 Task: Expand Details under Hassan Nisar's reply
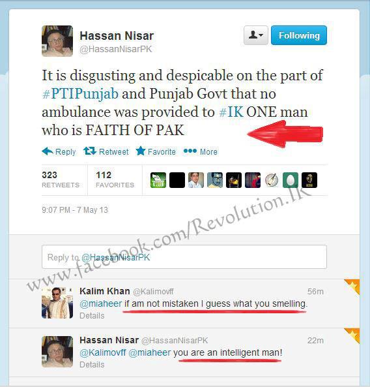[x=92, y=365]
